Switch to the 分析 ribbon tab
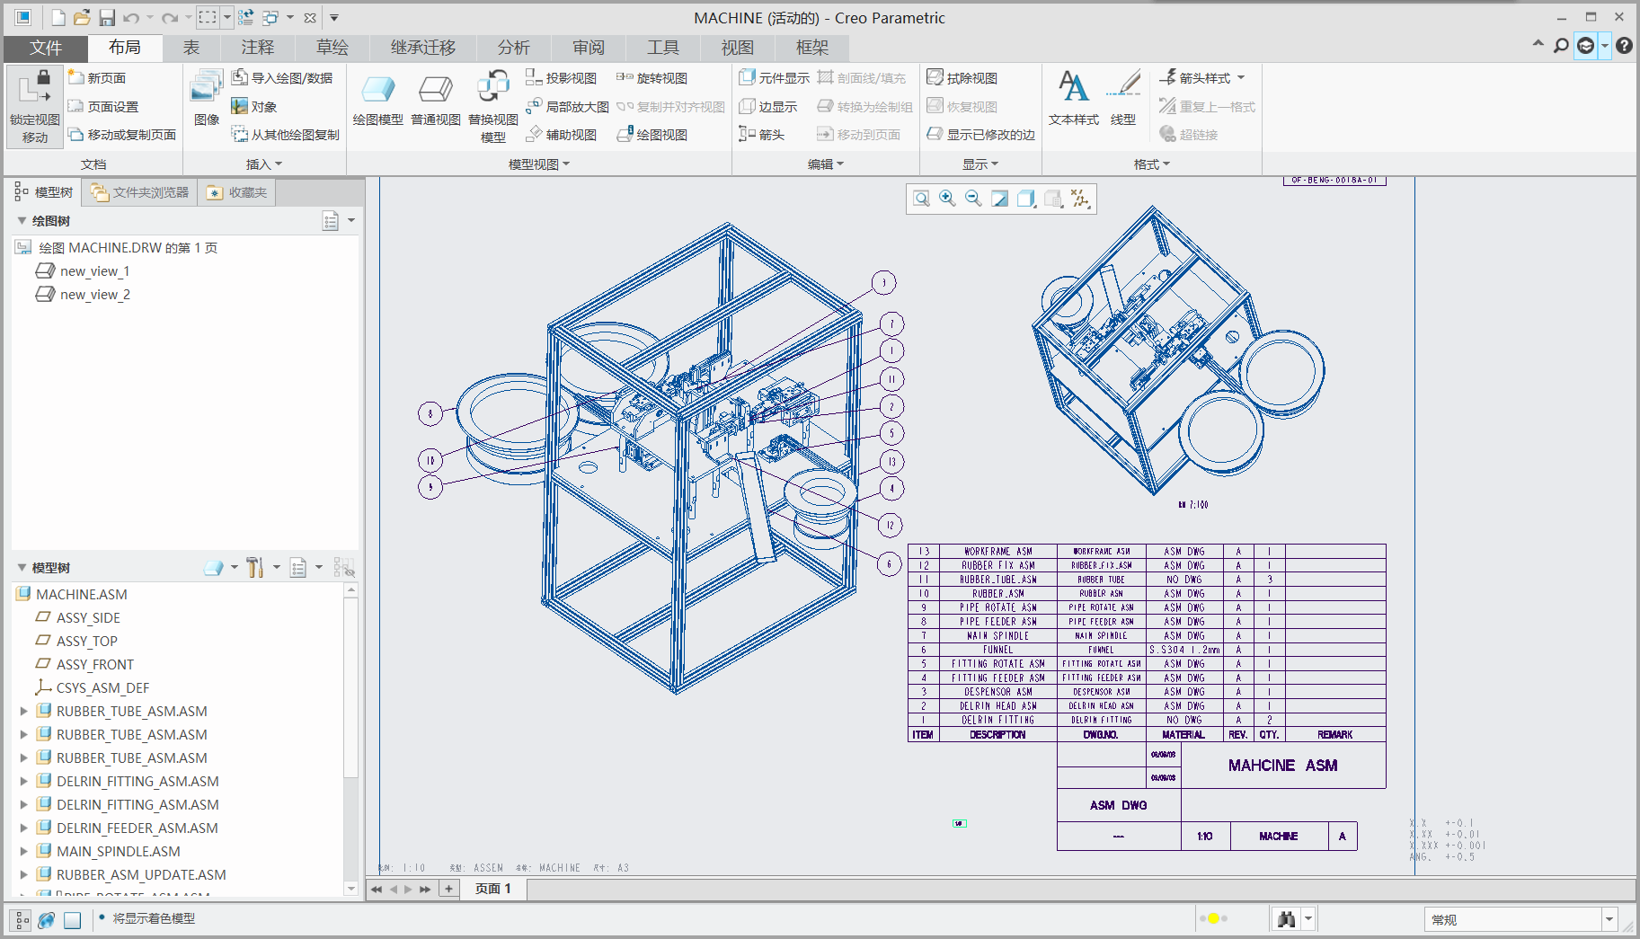This screenshot has width=1640, height=939. point(514,48)
